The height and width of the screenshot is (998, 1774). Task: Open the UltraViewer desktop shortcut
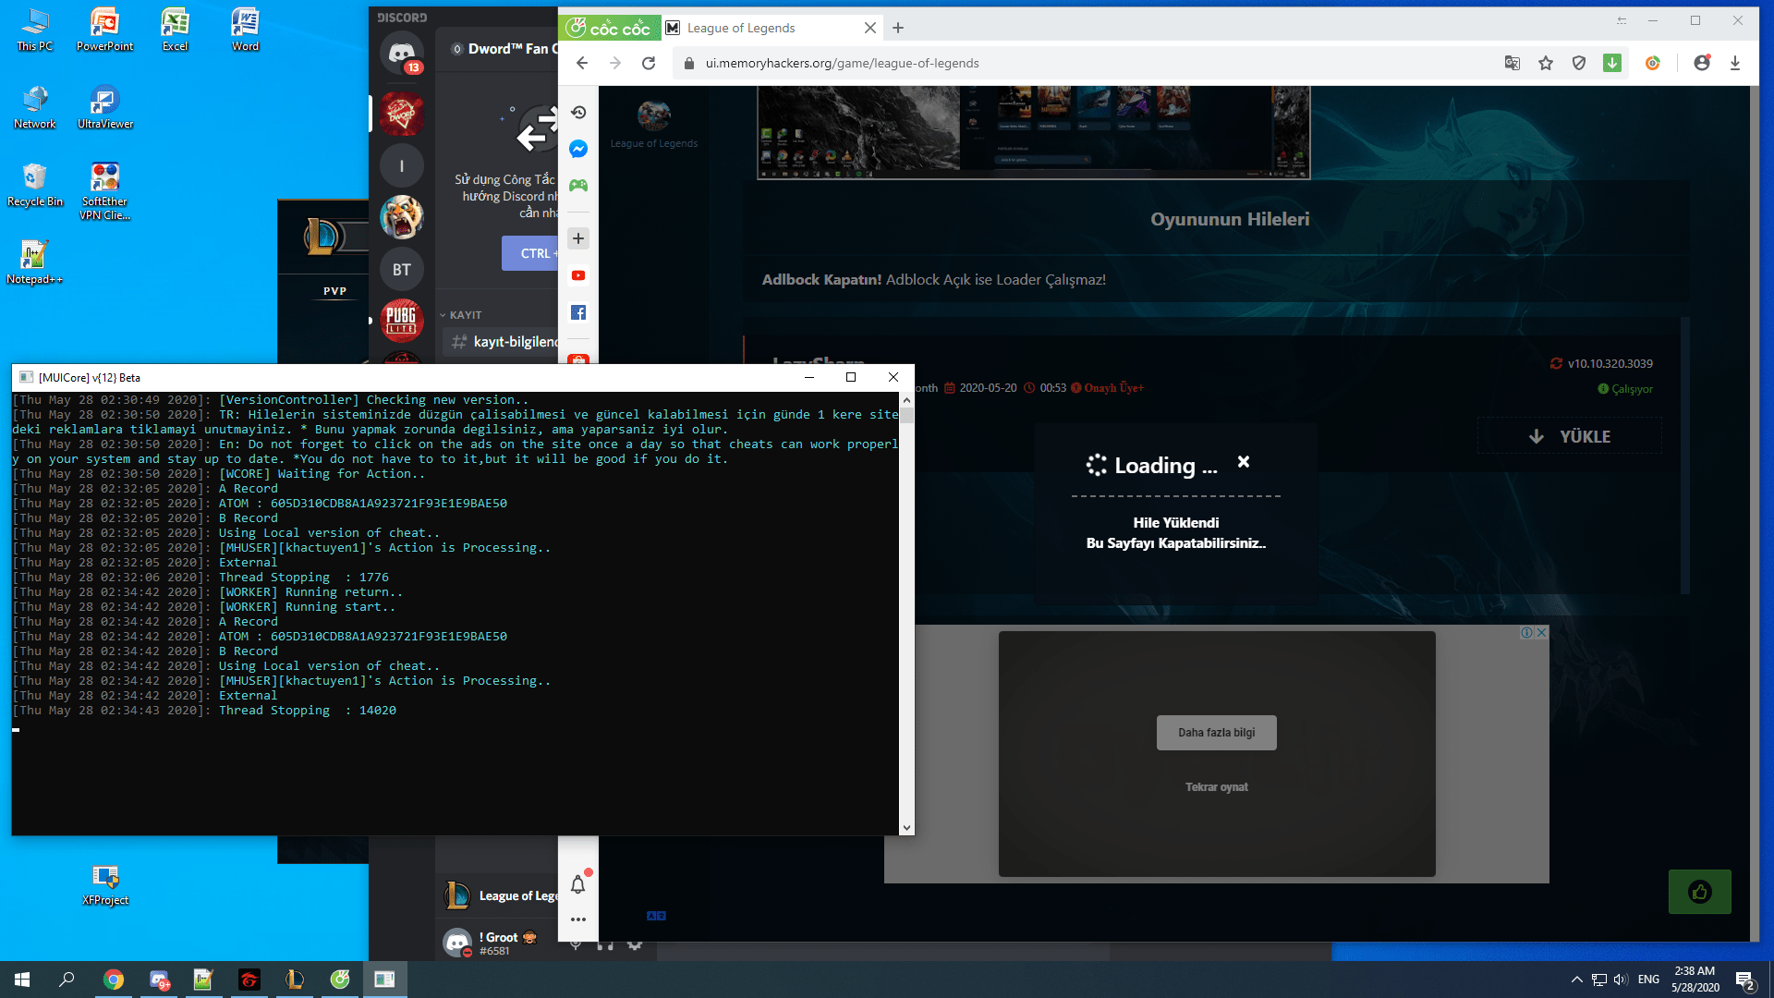tap(105, 108)
